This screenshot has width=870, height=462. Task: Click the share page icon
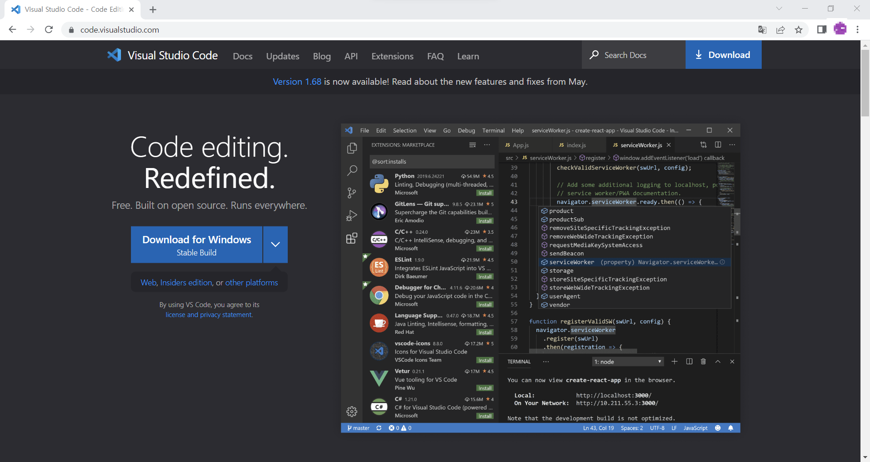coord(780,30)
